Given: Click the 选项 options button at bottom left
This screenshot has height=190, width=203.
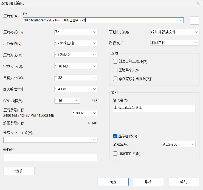Looking at the screenshot, I should point(19,171).
